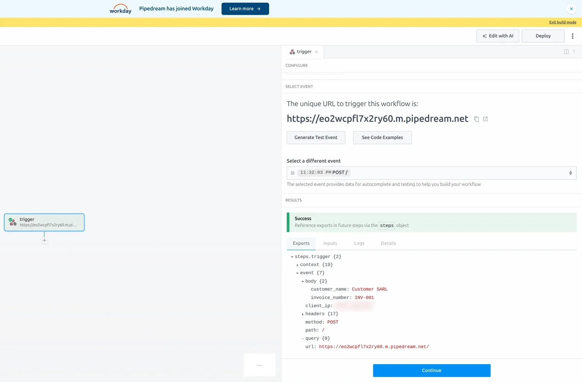Click the Workday logo in banner
The width and height of the screenshot is (582, 382).
click(x=121, y=9)
